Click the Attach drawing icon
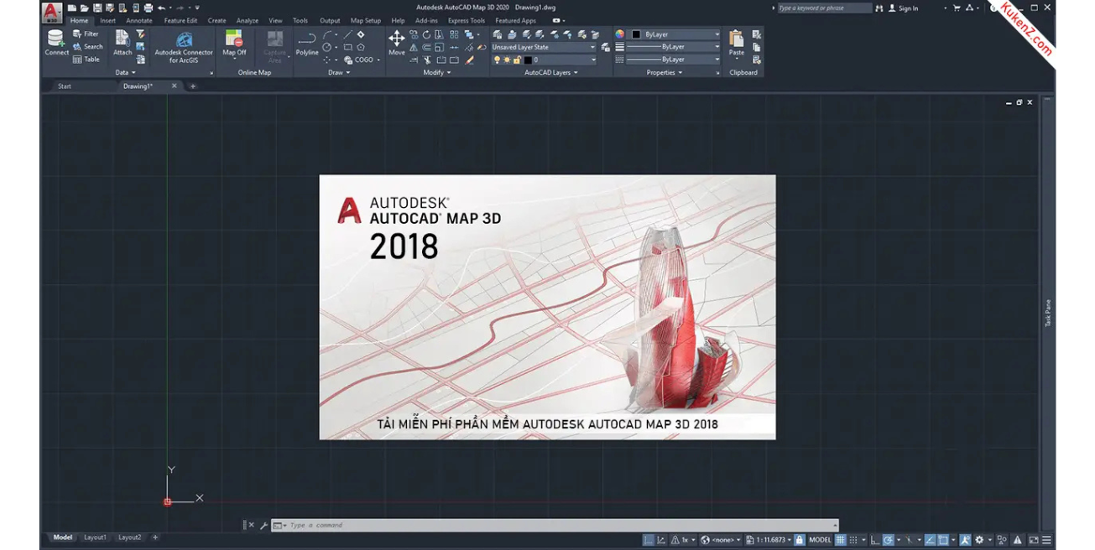The image size is (1095, 550). pyautogui.click(x=123, y=42)
